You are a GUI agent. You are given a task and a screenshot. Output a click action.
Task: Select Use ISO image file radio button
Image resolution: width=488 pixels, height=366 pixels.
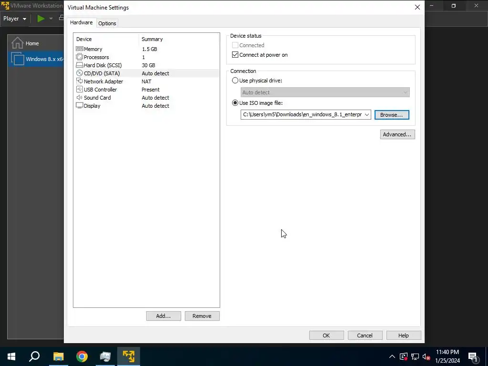[x=235, y=103]
